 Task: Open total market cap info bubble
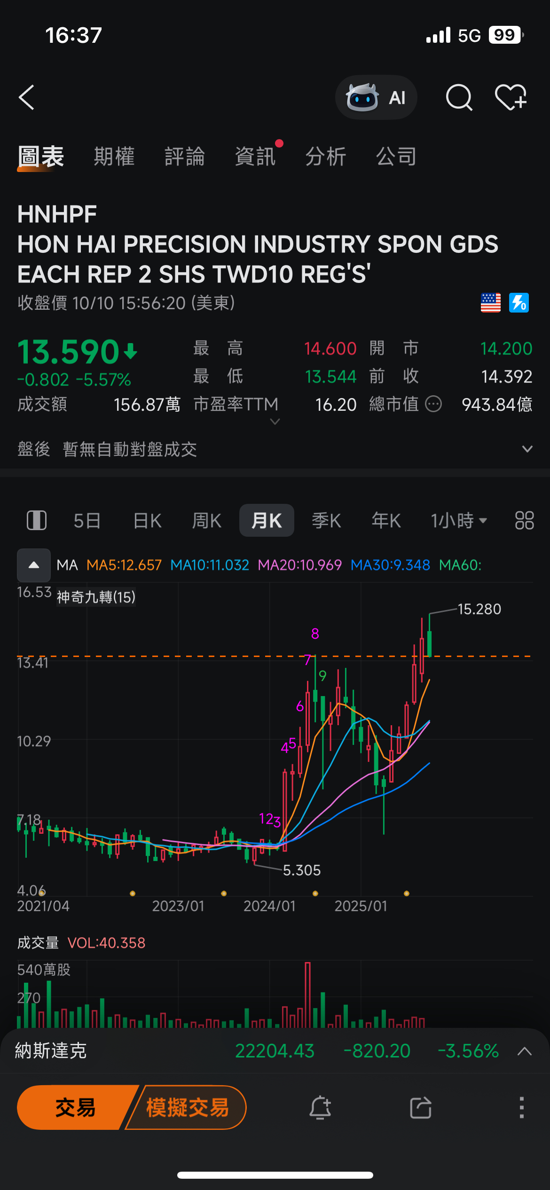(x=433, y=404)
